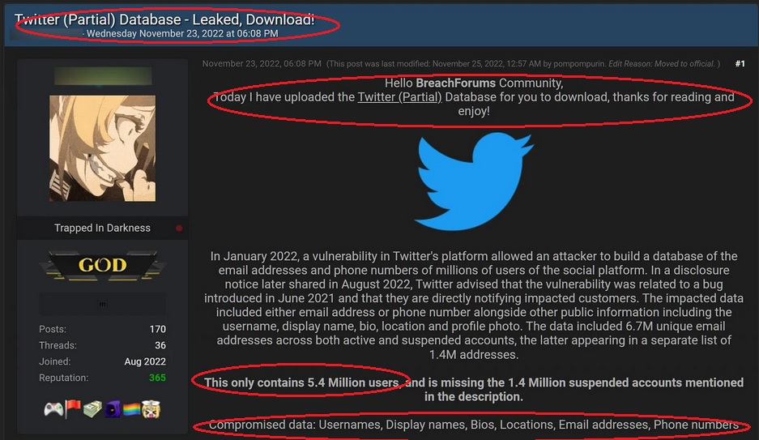Click the post timestamp November 23, 2022, 06:08 PM
The width and height of the screenshot is (759, 440).
click(x=262, y=63)
